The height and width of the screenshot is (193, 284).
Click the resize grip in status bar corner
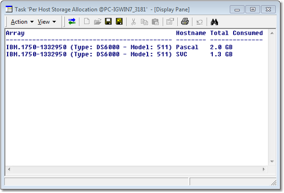pos(273,182)
